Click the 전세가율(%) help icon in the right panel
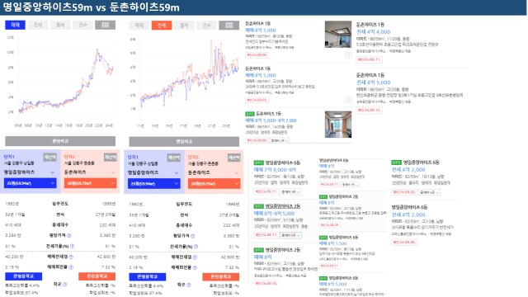This screenshot has width=528, height=297. 196,247
